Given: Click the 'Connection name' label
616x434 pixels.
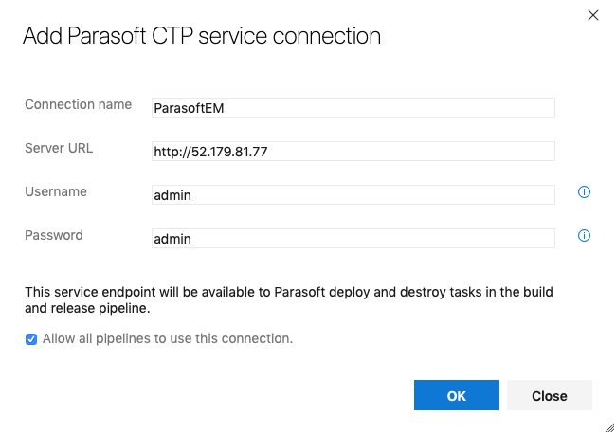Looking at the screenshot, I should pos(78,104).
